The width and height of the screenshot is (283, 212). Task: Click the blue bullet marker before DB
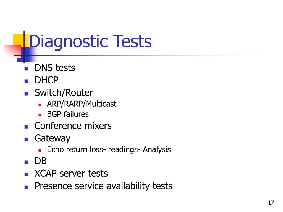coord(26,162)
